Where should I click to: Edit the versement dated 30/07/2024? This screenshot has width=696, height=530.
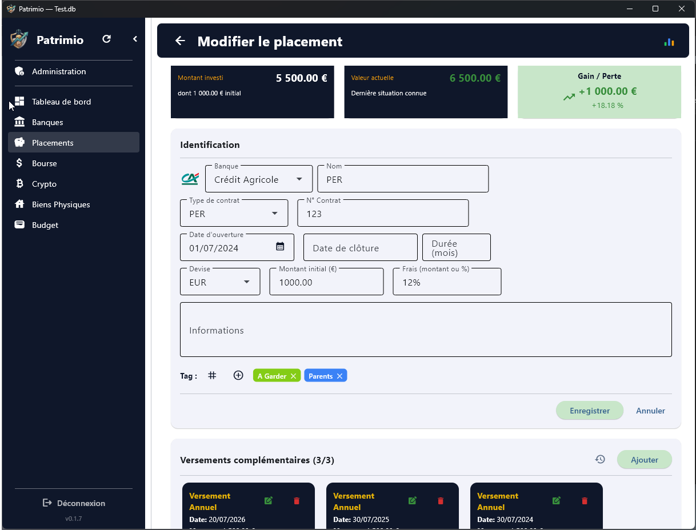point(557,501)
